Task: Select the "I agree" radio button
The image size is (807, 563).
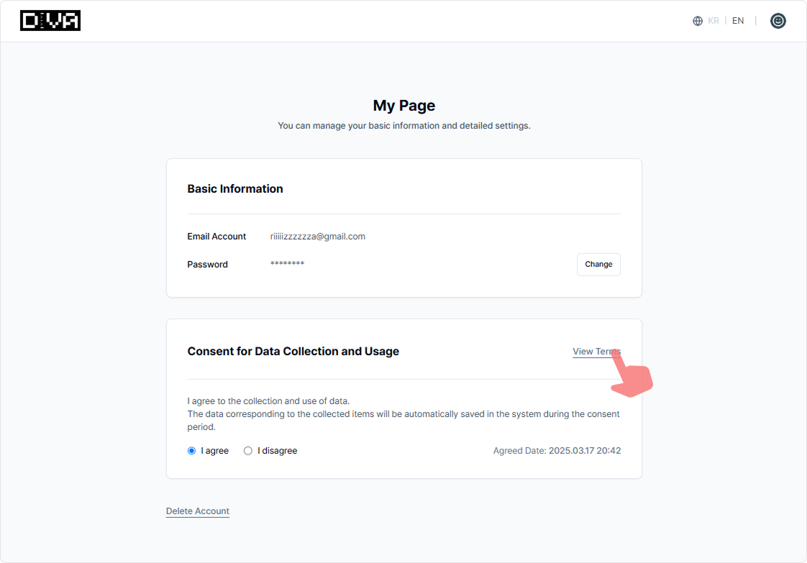Action: click(191, 451)
